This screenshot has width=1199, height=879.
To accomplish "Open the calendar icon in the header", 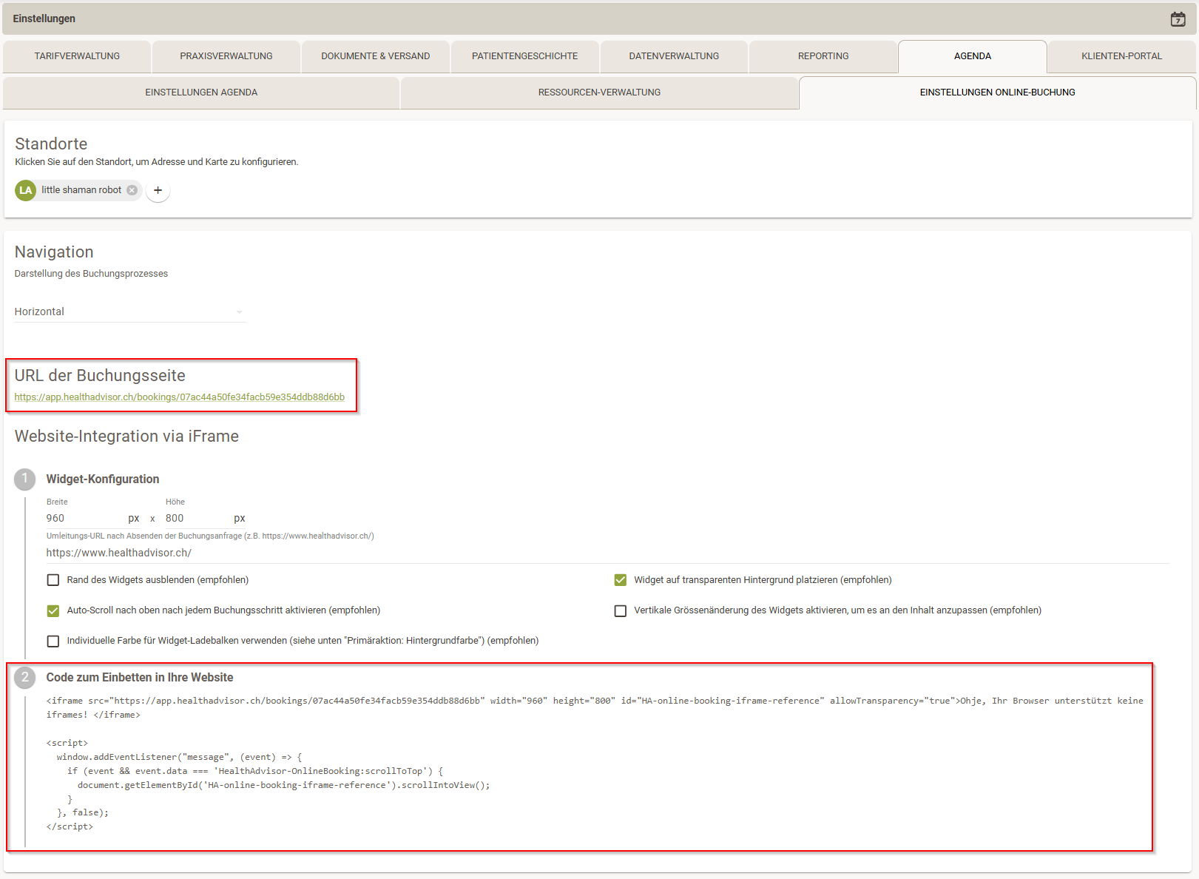I will [1178, 19].
